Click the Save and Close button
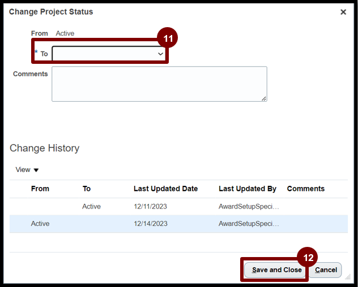 [277, 270]
